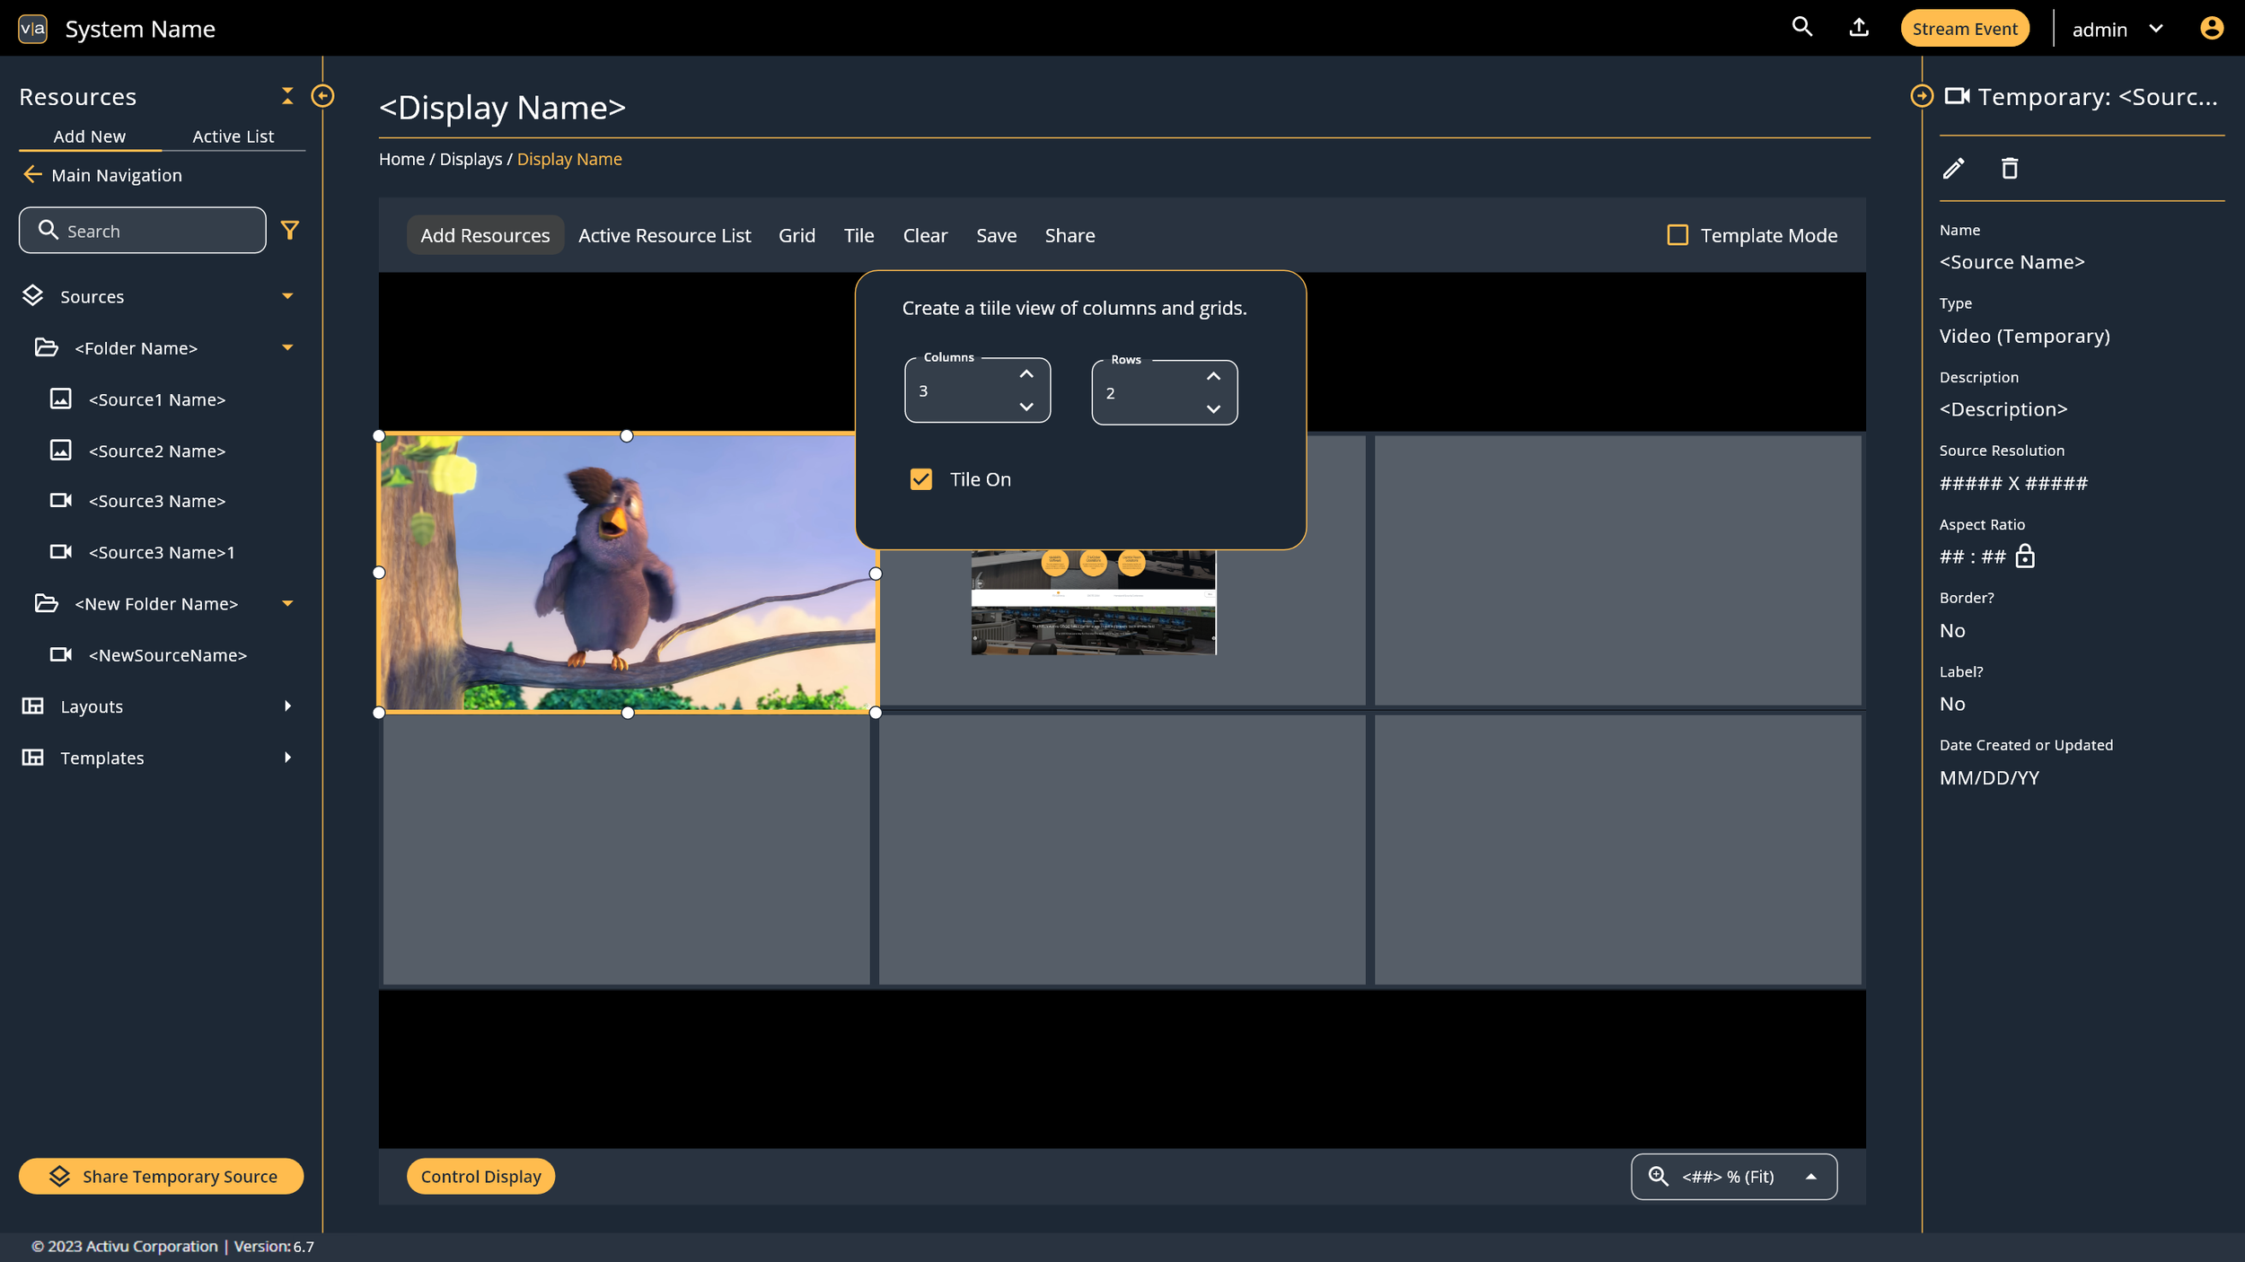Open the zoom percentage dropdown arrow
Image resolution: width=2245 pixels, height=1262 pixels.
coord(1810,1176)
